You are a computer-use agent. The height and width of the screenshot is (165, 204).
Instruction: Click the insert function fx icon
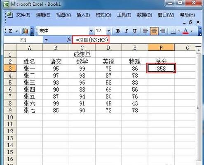pos(69,40)
